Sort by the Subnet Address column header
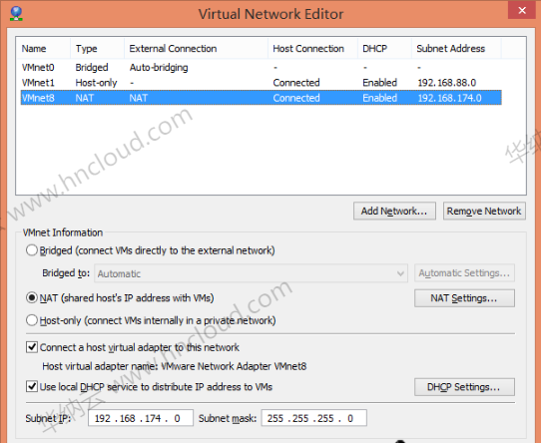This screenshot has height=443, width=541. 456,49
